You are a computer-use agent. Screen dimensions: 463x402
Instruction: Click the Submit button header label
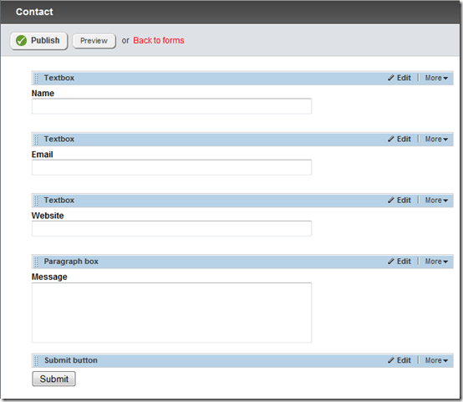coord(71,360)
